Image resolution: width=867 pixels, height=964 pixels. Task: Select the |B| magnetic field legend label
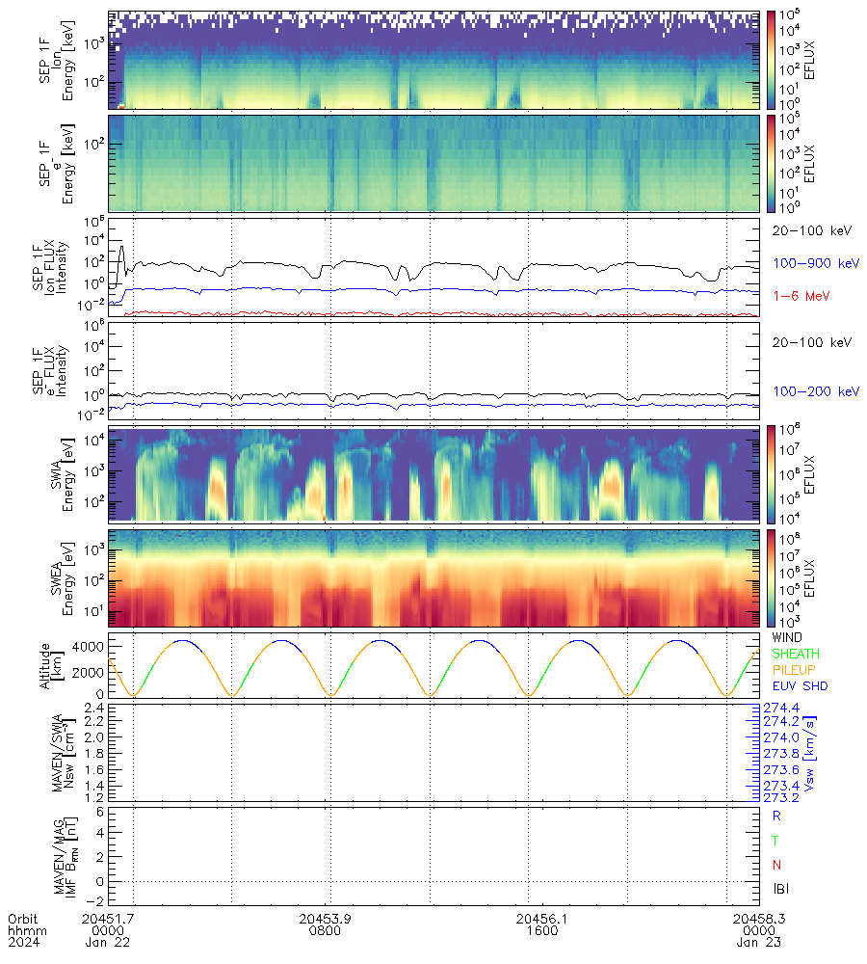(x=781, y=889)
